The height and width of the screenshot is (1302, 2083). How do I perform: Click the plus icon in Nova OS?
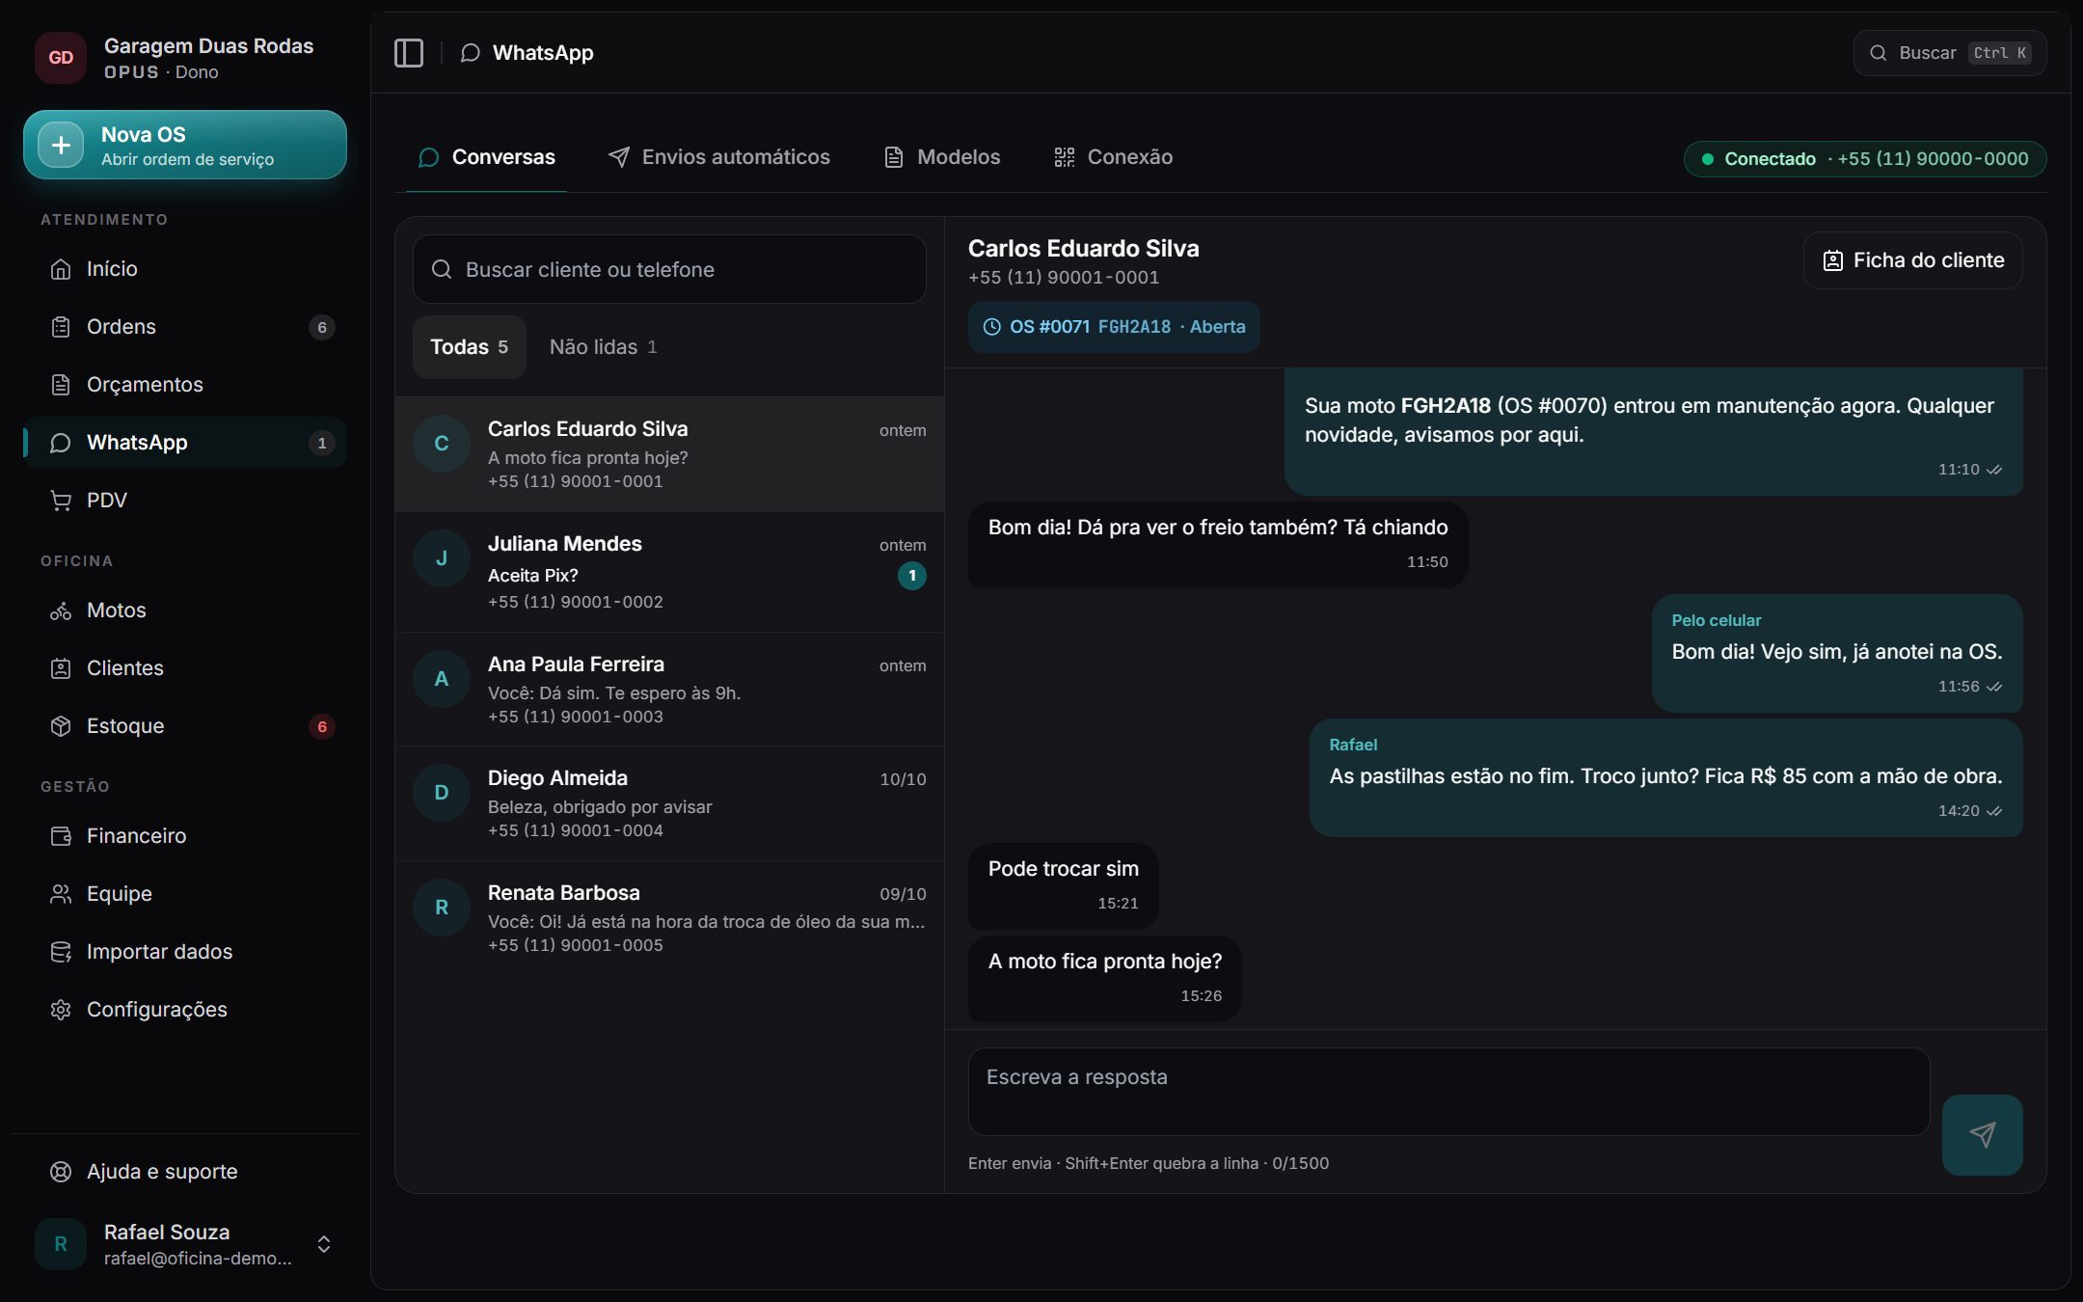[x=61, y=146]
